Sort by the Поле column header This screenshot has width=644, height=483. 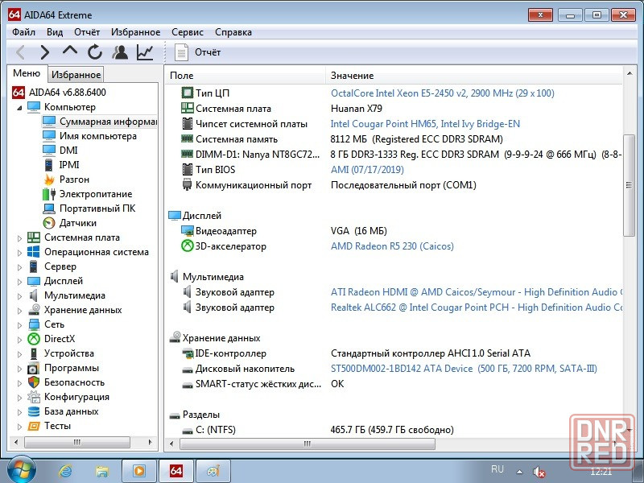pos(246,76)
